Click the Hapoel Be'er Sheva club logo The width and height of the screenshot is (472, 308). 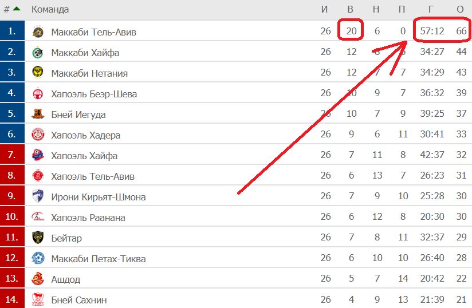coord(38,94)
